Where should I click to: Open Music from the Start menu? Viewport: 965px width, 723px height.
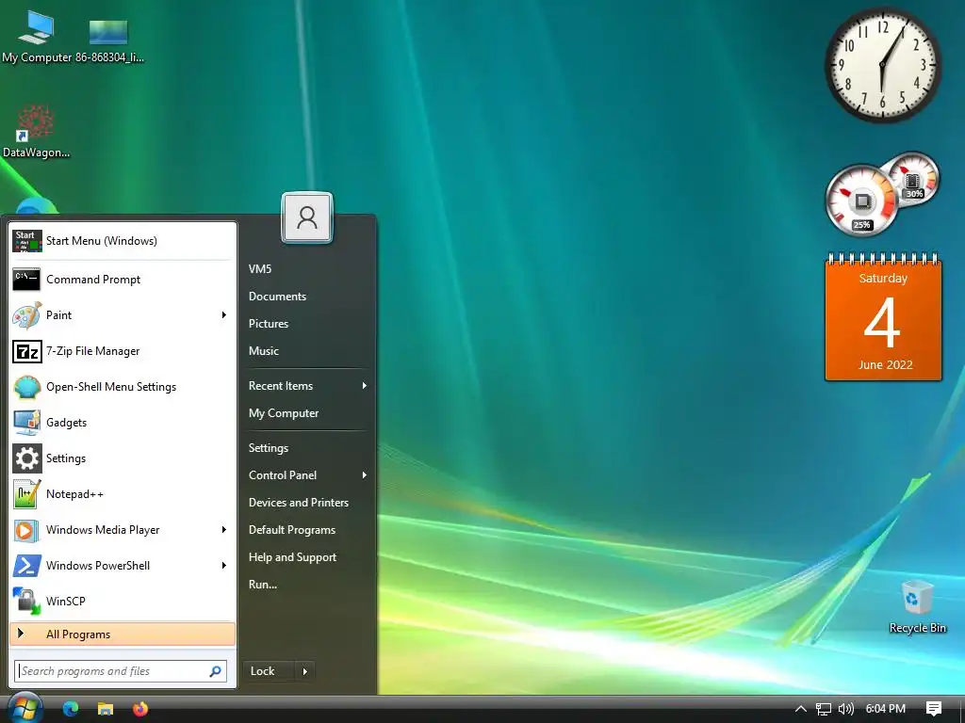264,351
